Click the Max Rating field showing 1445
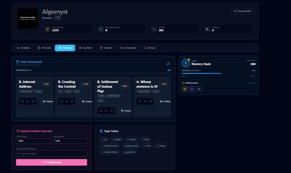 point(70,141)
